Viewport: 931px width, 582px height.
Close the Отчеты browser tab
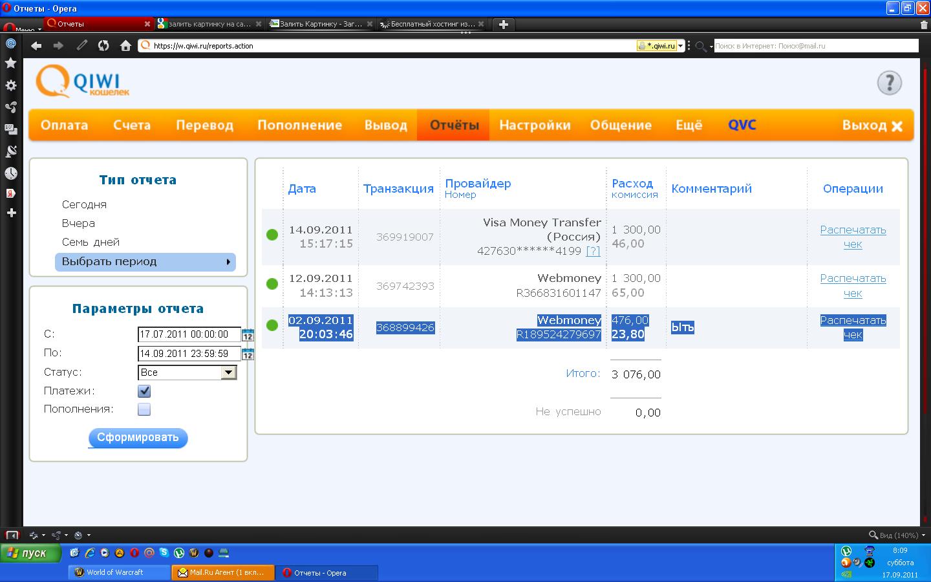(147, 24)
